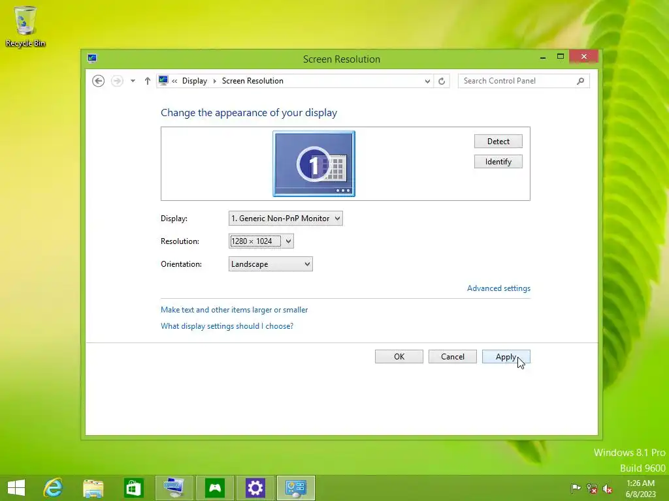This screenshot has width=669, height=501.
Task: Click the Screen Resolution breadcrumb
Action: (x=253, y=81)
